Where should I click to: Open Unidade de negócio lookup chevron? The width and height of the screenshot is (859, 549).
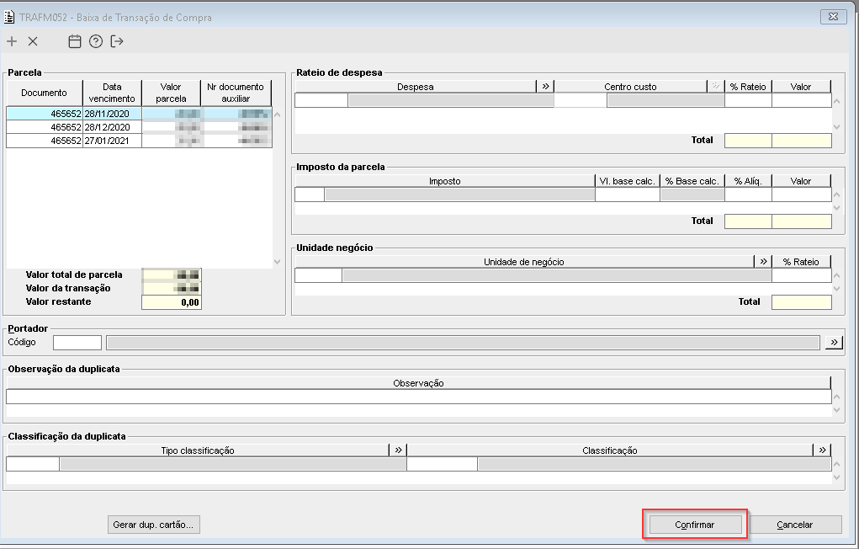click(763, 262)
